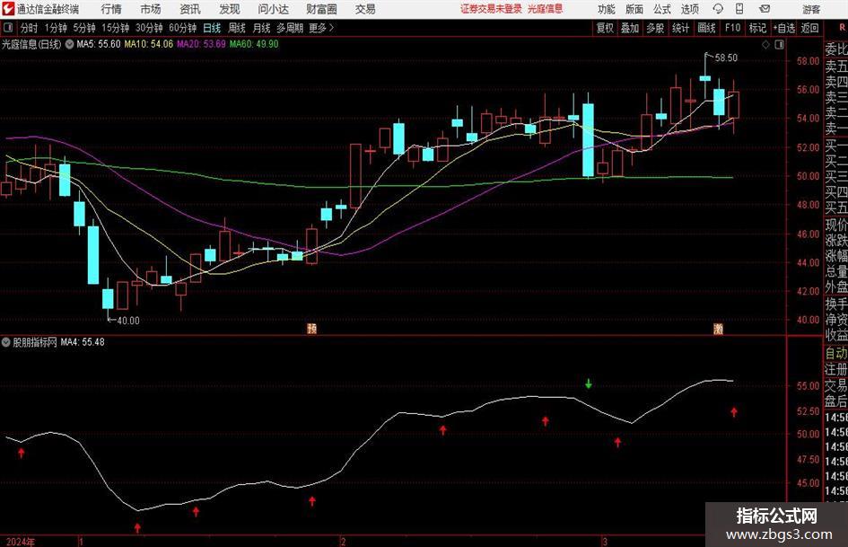Switch to the 30分钟 period tab
Screen dimensions: 848x547
point(149,28)
